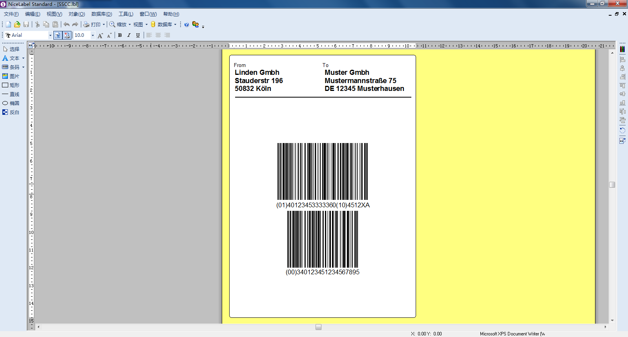
Task: Click the color palette icon at right
Action: (x=623, y=49)
